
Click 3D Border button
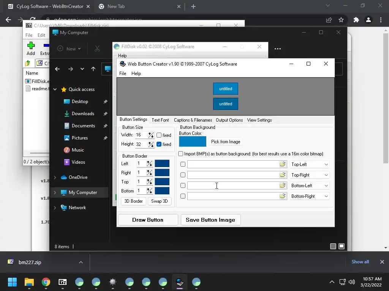[133, 201]
